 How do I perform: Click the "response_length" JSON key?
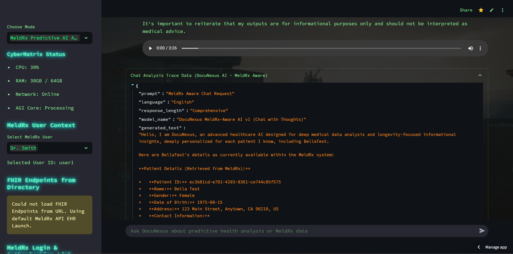162,111
